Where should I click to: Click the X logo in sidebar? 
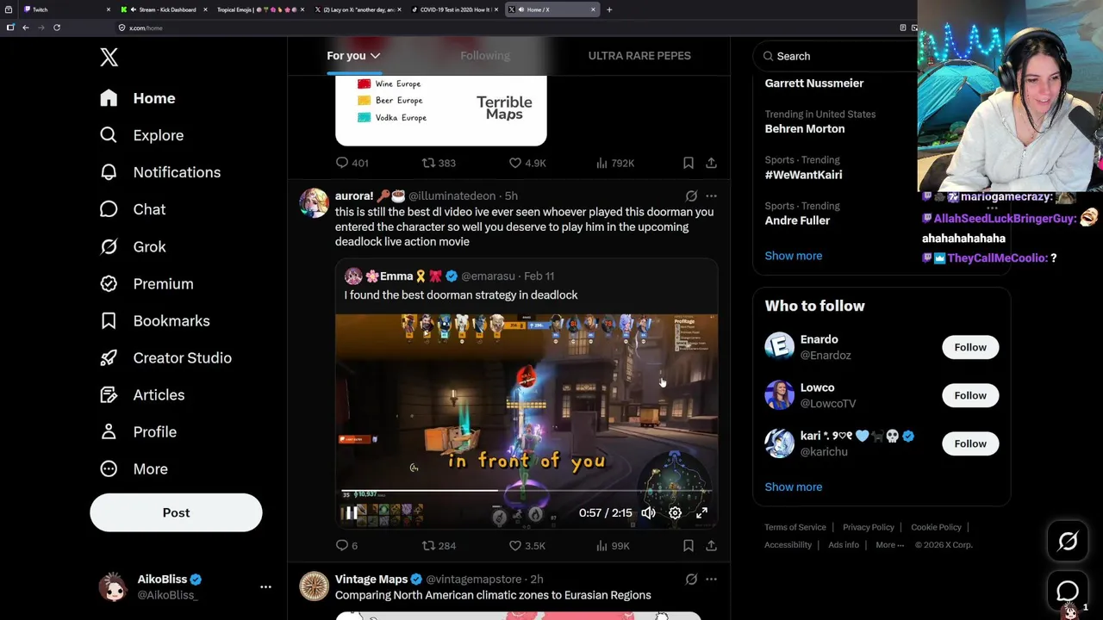click(x=109, y=58)
